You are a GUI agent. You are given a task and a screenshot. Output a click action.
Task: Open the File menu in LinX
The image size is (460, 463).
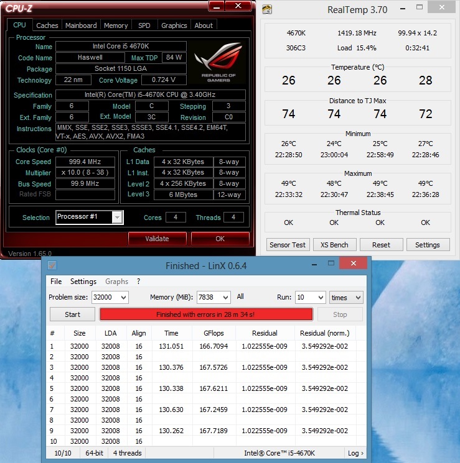tap(56, 282)
